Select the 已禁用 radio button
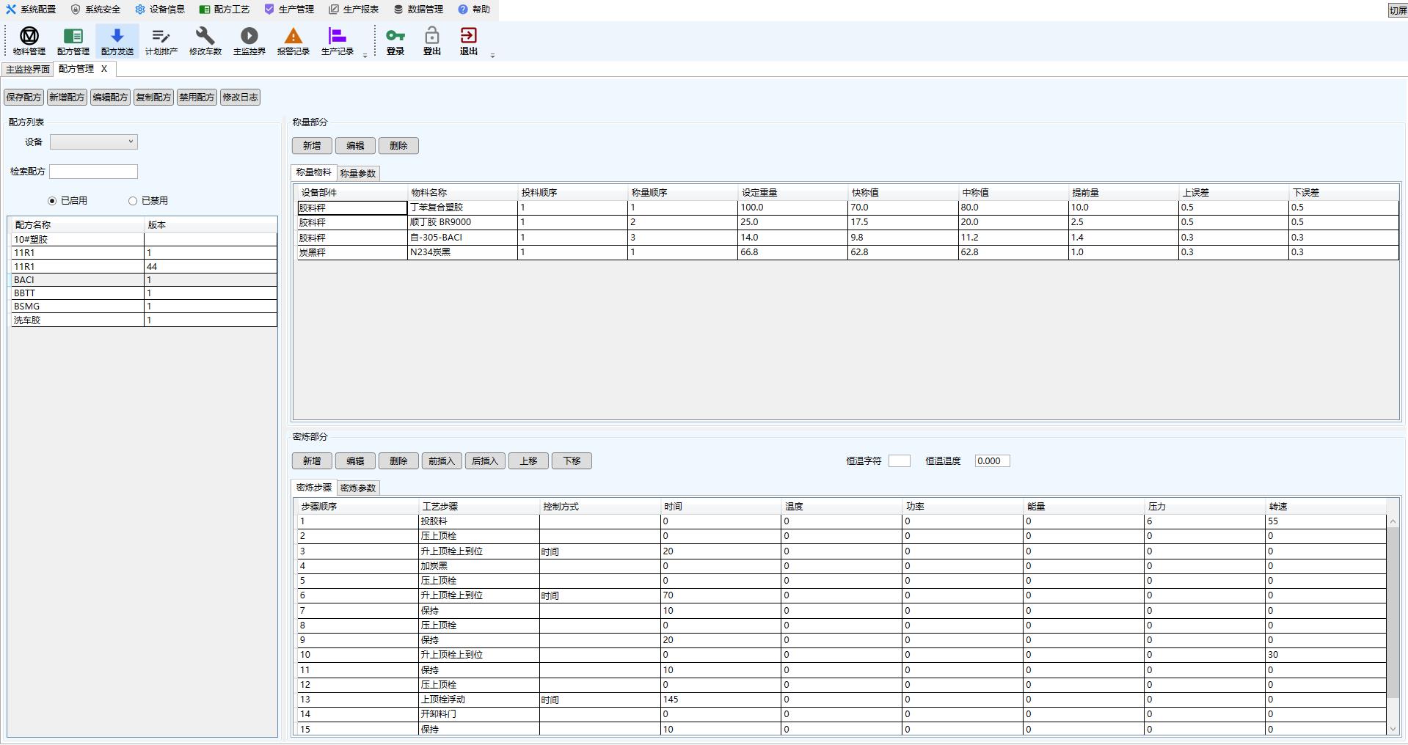 (x=133, y=201)
